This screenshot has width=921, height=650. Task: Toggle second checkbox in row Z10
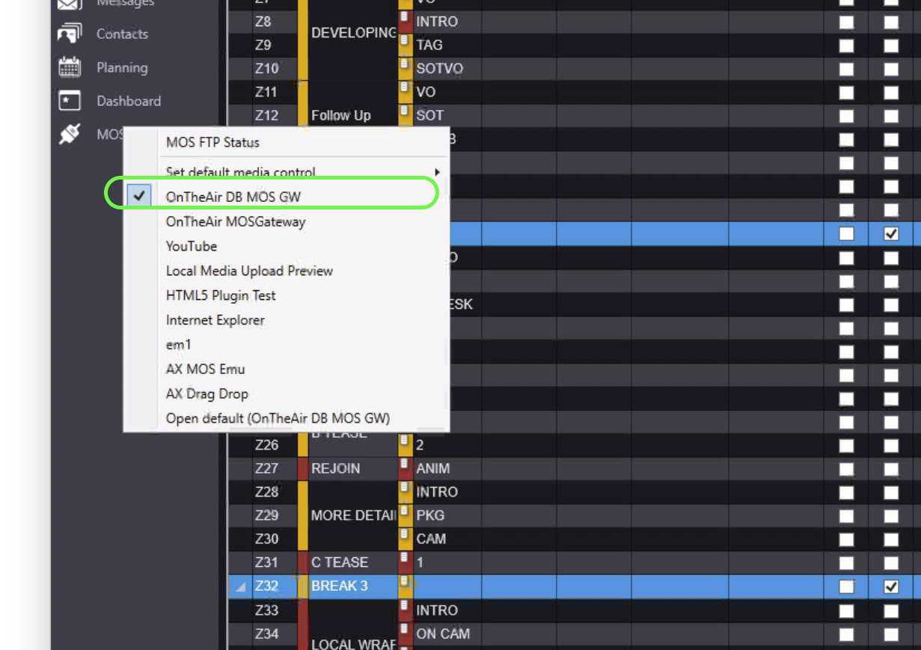coord(891,69)
